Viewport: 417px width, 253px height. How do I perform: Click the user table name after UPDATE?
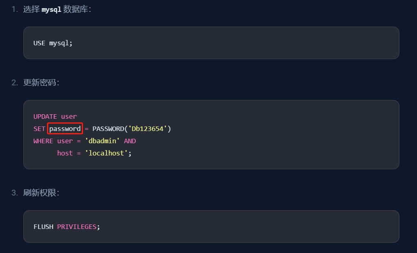(69, 117)
